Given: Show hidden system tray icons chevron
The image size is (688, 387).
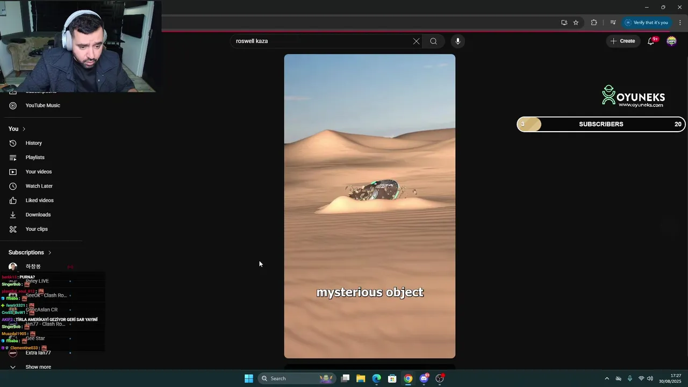Looking at the screenshot, I should (x=607, y=378).
